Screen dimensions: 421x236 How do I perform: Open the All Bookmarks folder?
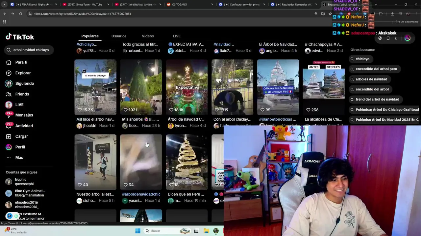click(407, 22)
